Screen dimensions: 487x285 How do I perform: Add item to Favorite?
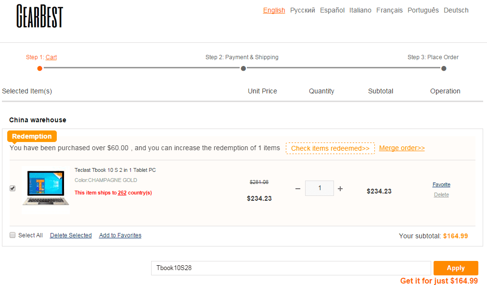pyautogui.click(x=441, y=185)
